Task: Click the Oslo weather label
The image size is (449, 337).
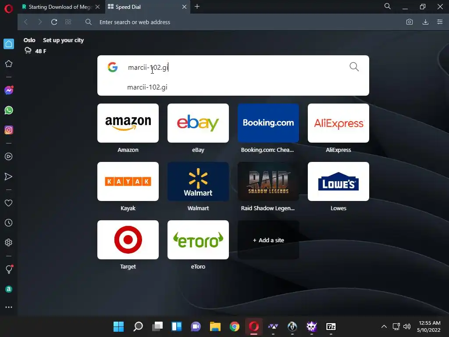Action: coord(29,40)
